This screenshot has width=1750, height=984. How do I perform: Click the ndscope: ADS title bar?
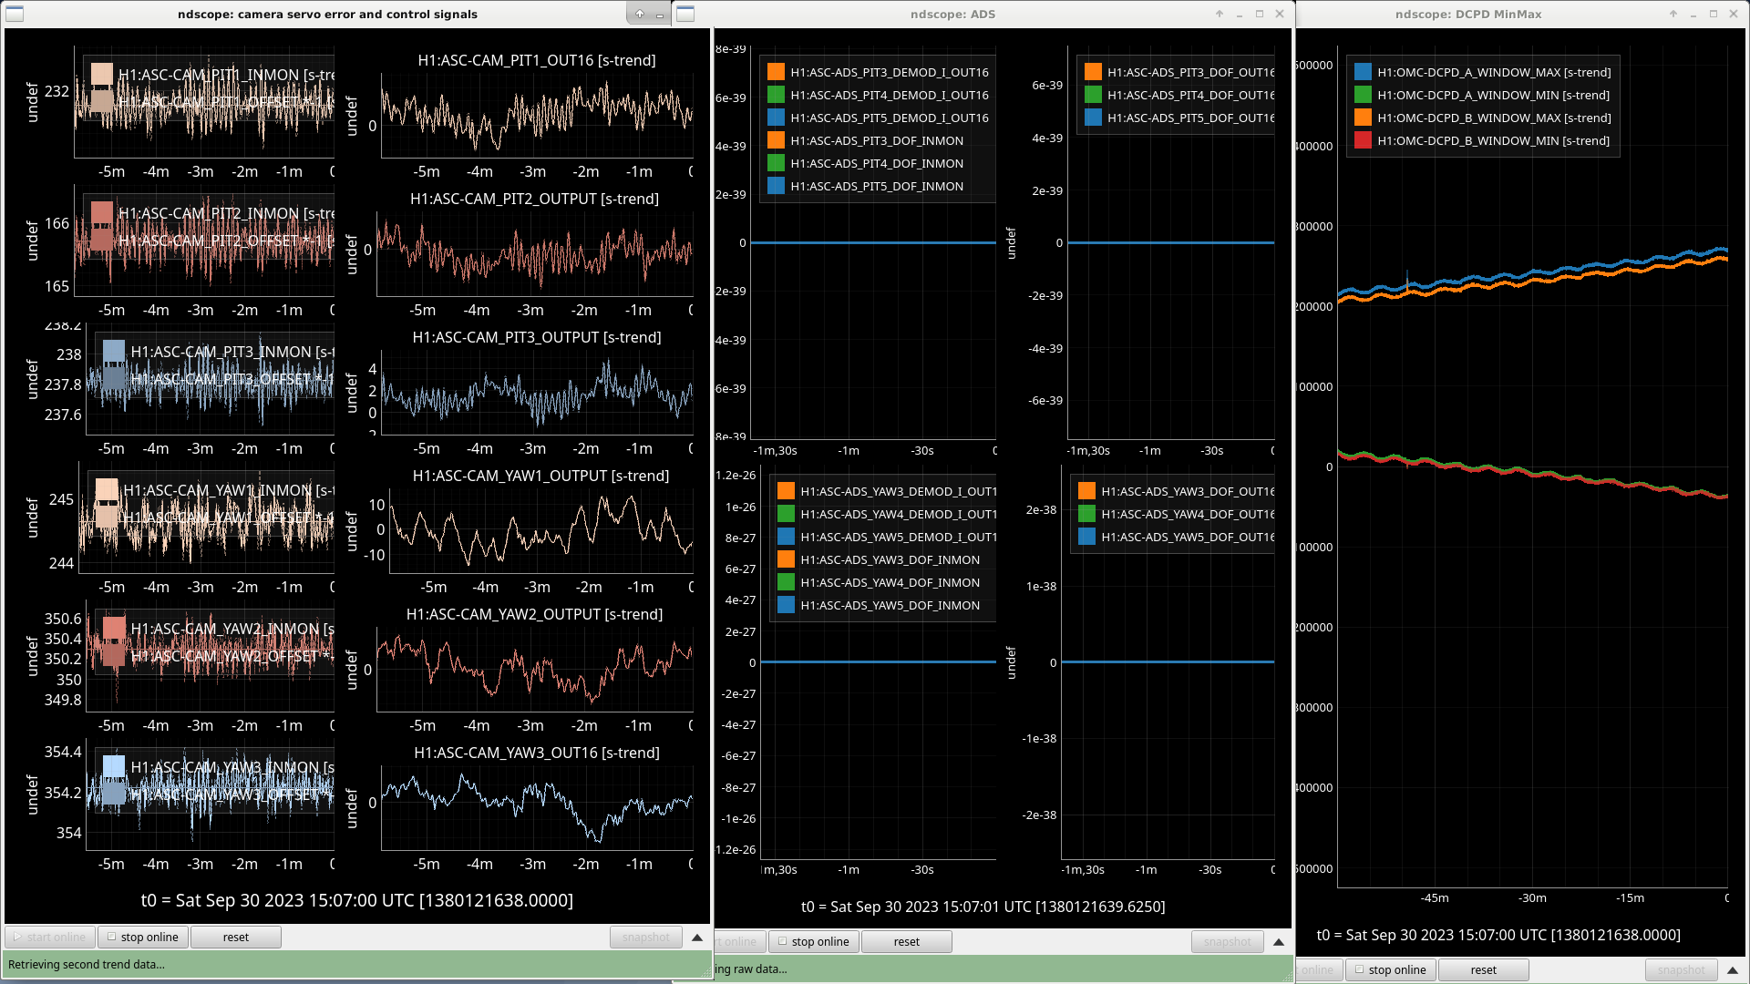(952, 14)
